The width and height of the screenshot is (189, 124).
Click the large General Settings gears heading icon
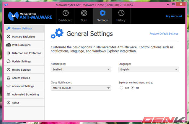tap(57, 33)
